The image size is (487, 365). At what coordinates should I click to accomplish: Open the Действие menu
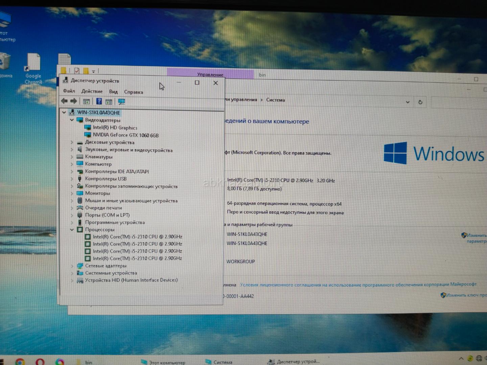tap(92, 91)
